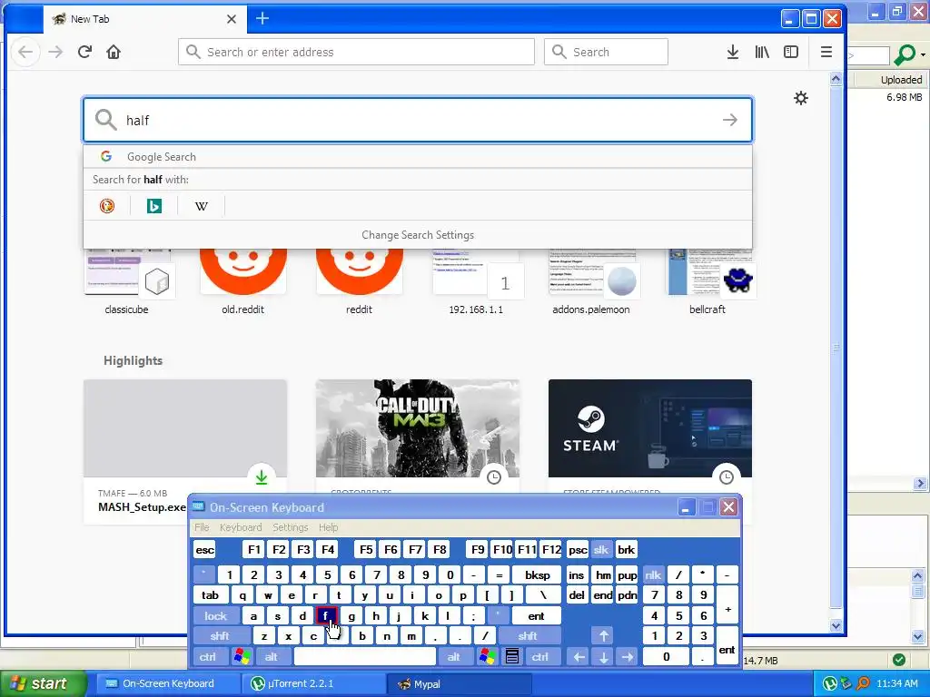
Task: Click the tab key on keyboard
Action: (210, 595)
